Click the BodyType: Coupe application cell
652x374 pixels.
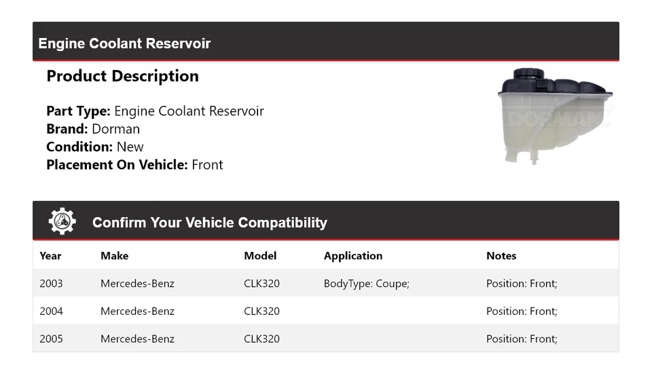366,284
